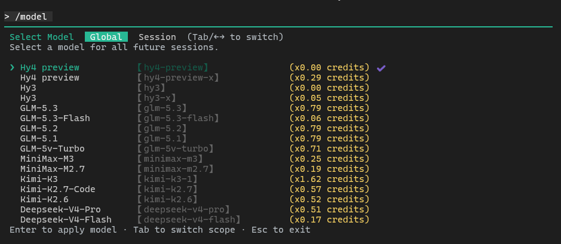
Task: Click the x1.62 credits value
Action: pos(330,178)
